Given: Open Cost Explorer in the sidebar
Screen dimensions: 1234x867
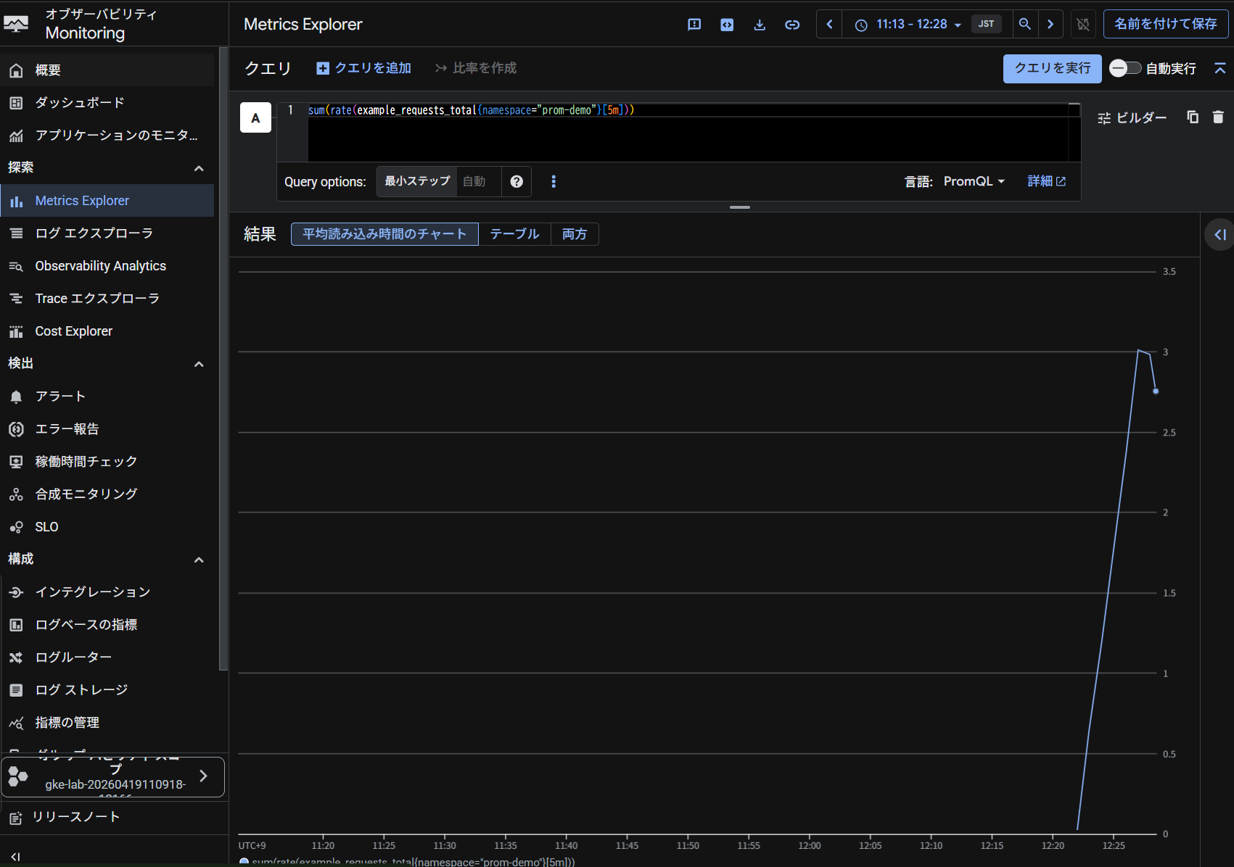Looking at the screenshot, I should pyautogui.click(x=107, y=331).
